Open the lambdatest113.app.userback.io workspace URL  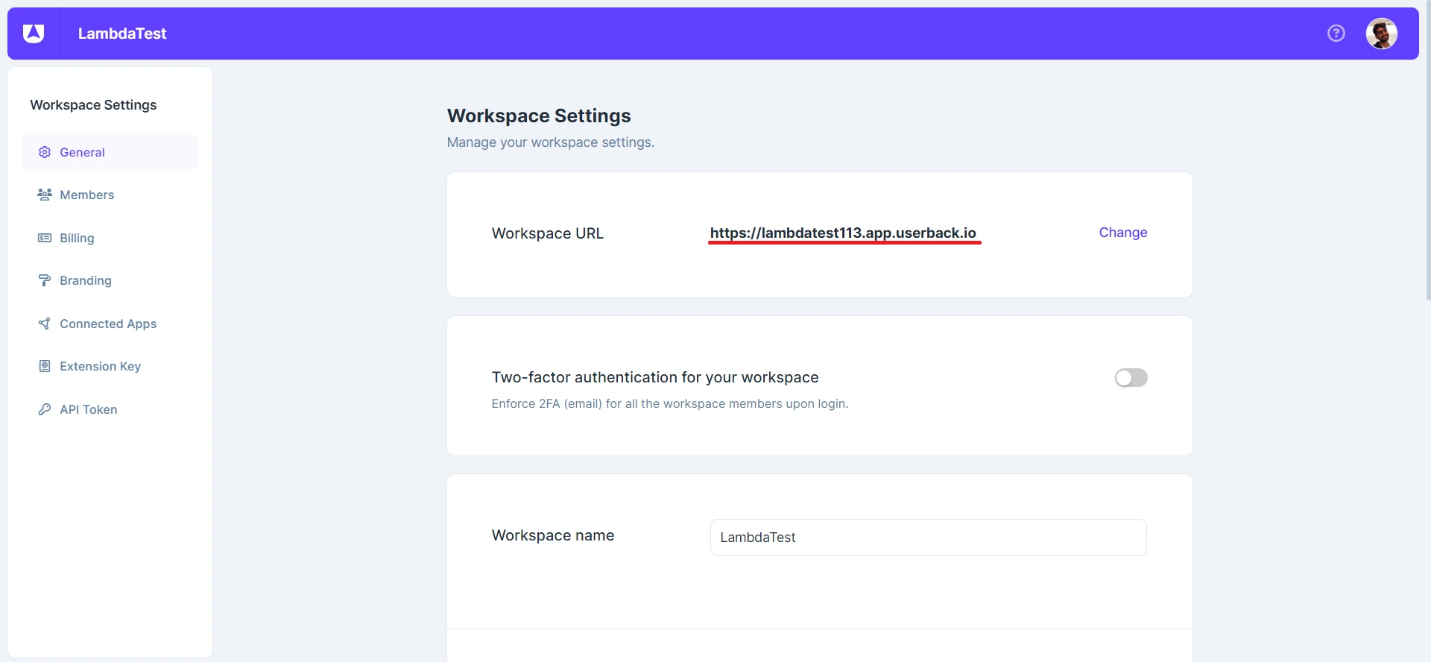pyautogui.click(x=843, y=233)
